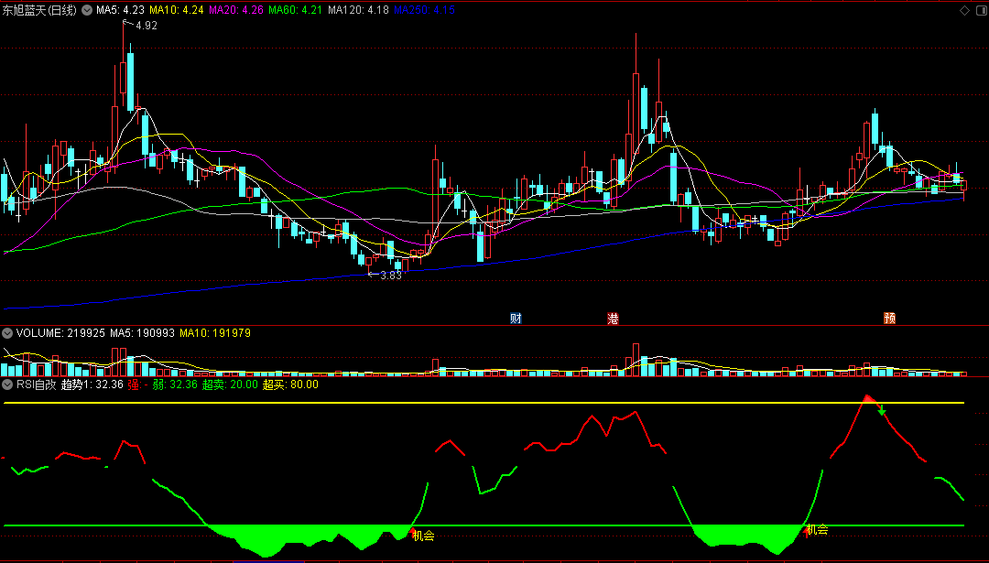This screenshot has width=989, height=563.
Task: Click the MA60: 4.21 label
Action: click(296, 10)
